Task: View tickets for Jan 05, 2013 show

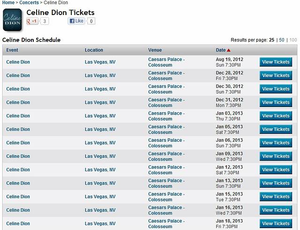Action: click(276, 129)
